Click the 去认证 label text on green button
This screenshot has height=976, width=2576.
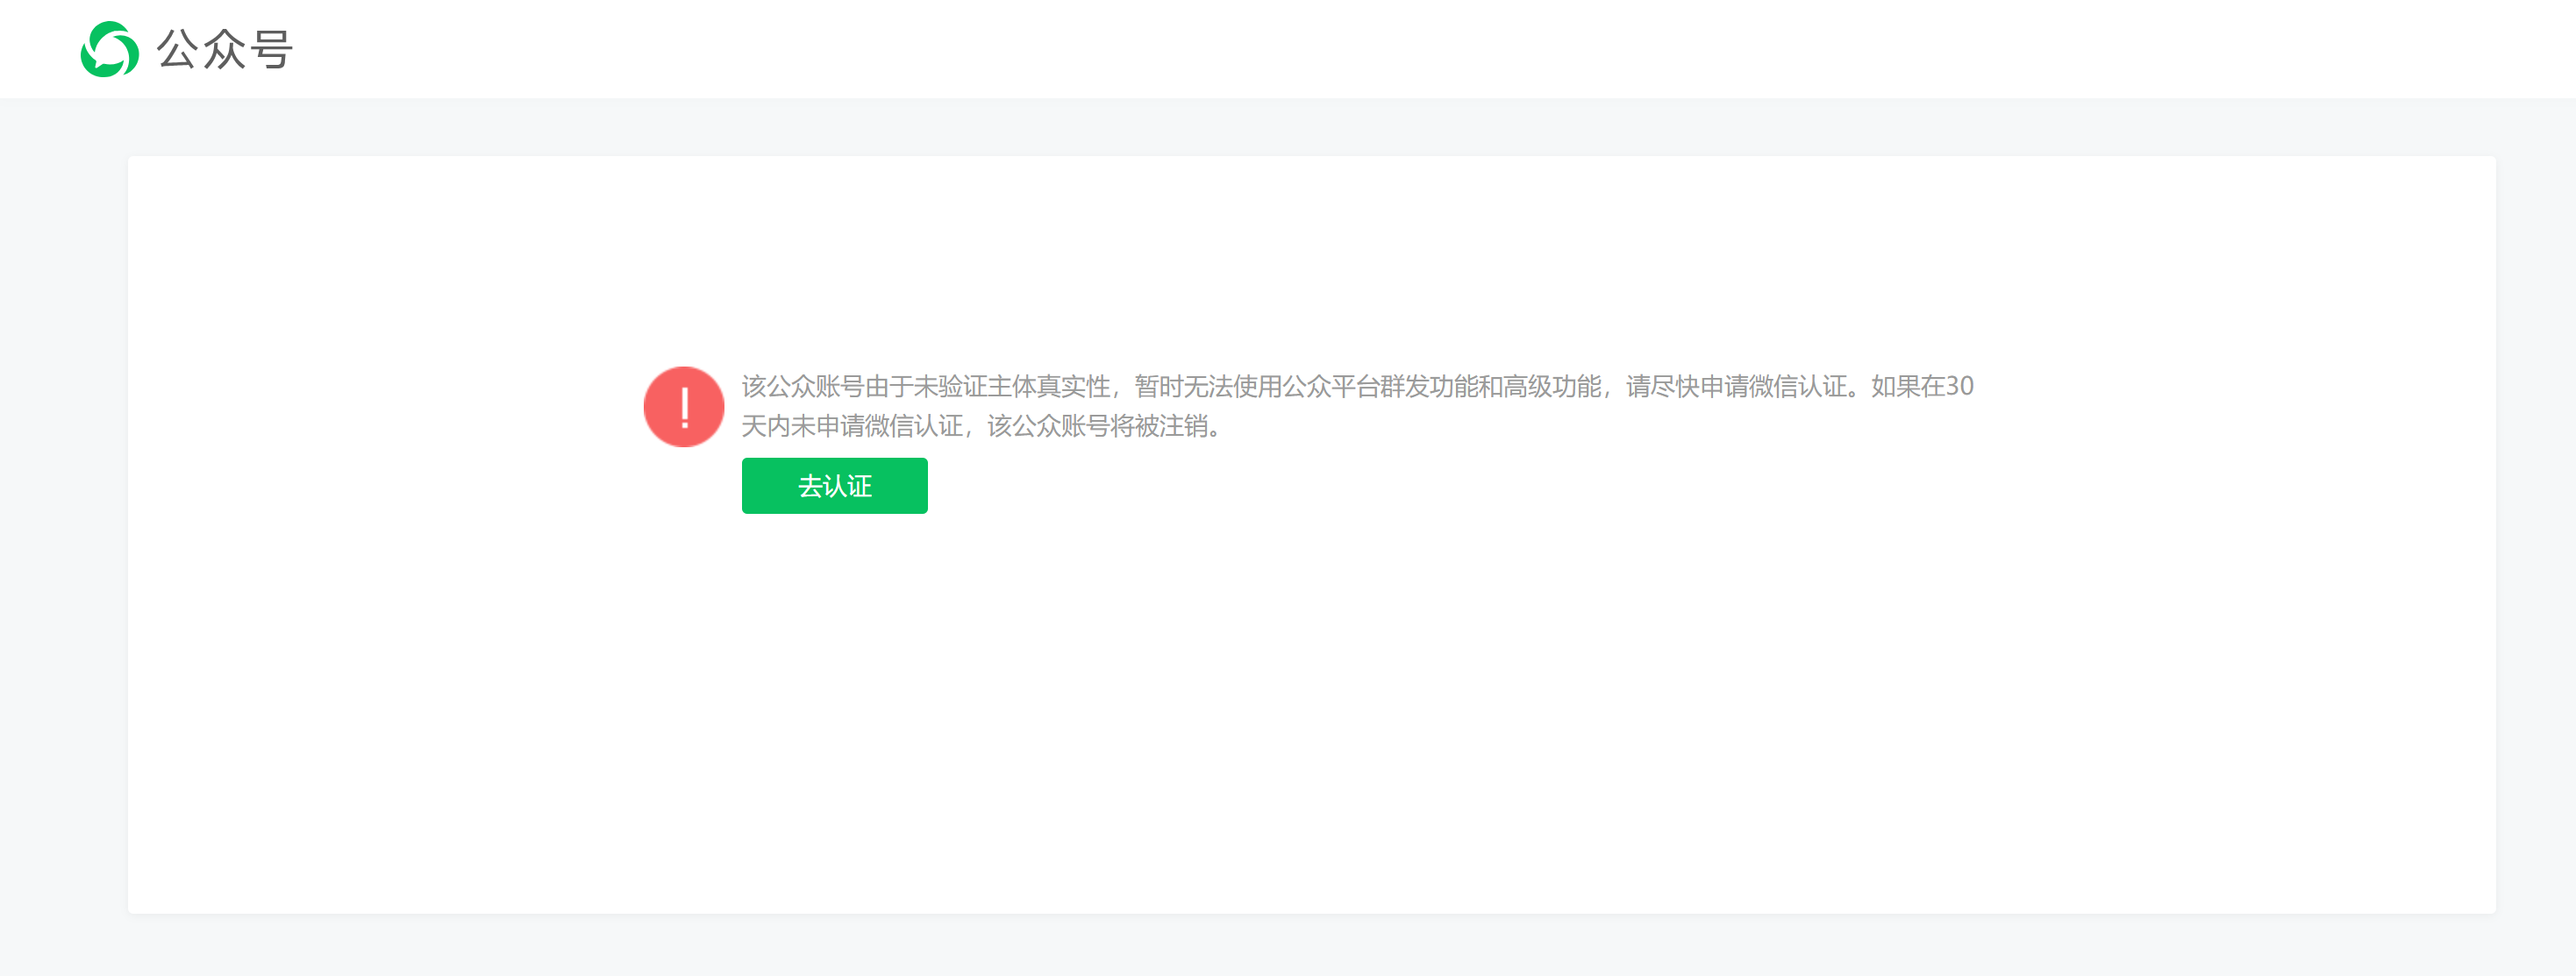(834, 486)
